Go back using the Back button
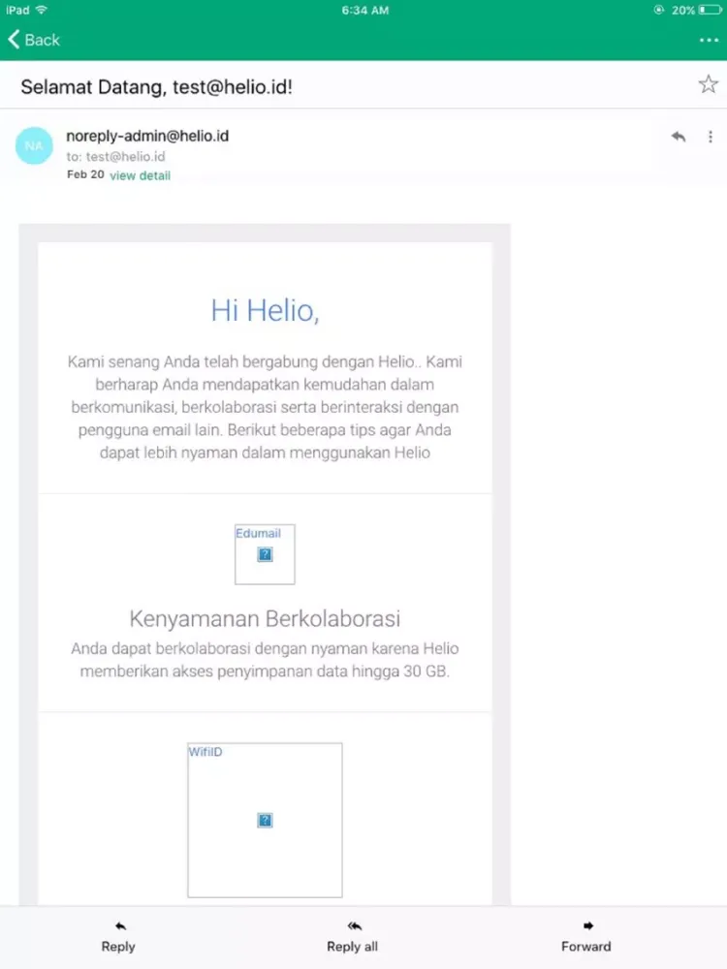The width and height of the screenshot is (727, 969). click(x=34, y=40)
